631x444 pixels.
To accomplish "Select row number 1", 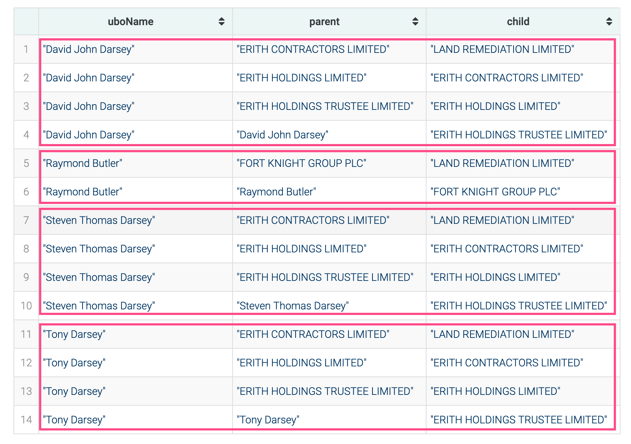I will pyautogui.click(x=26, y=49).
